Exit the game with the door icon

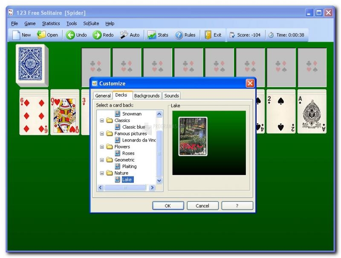pyautogui.click(x=213, y=35)
